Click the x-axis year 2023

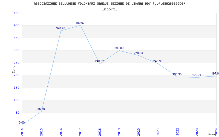(x=197, y=132)
